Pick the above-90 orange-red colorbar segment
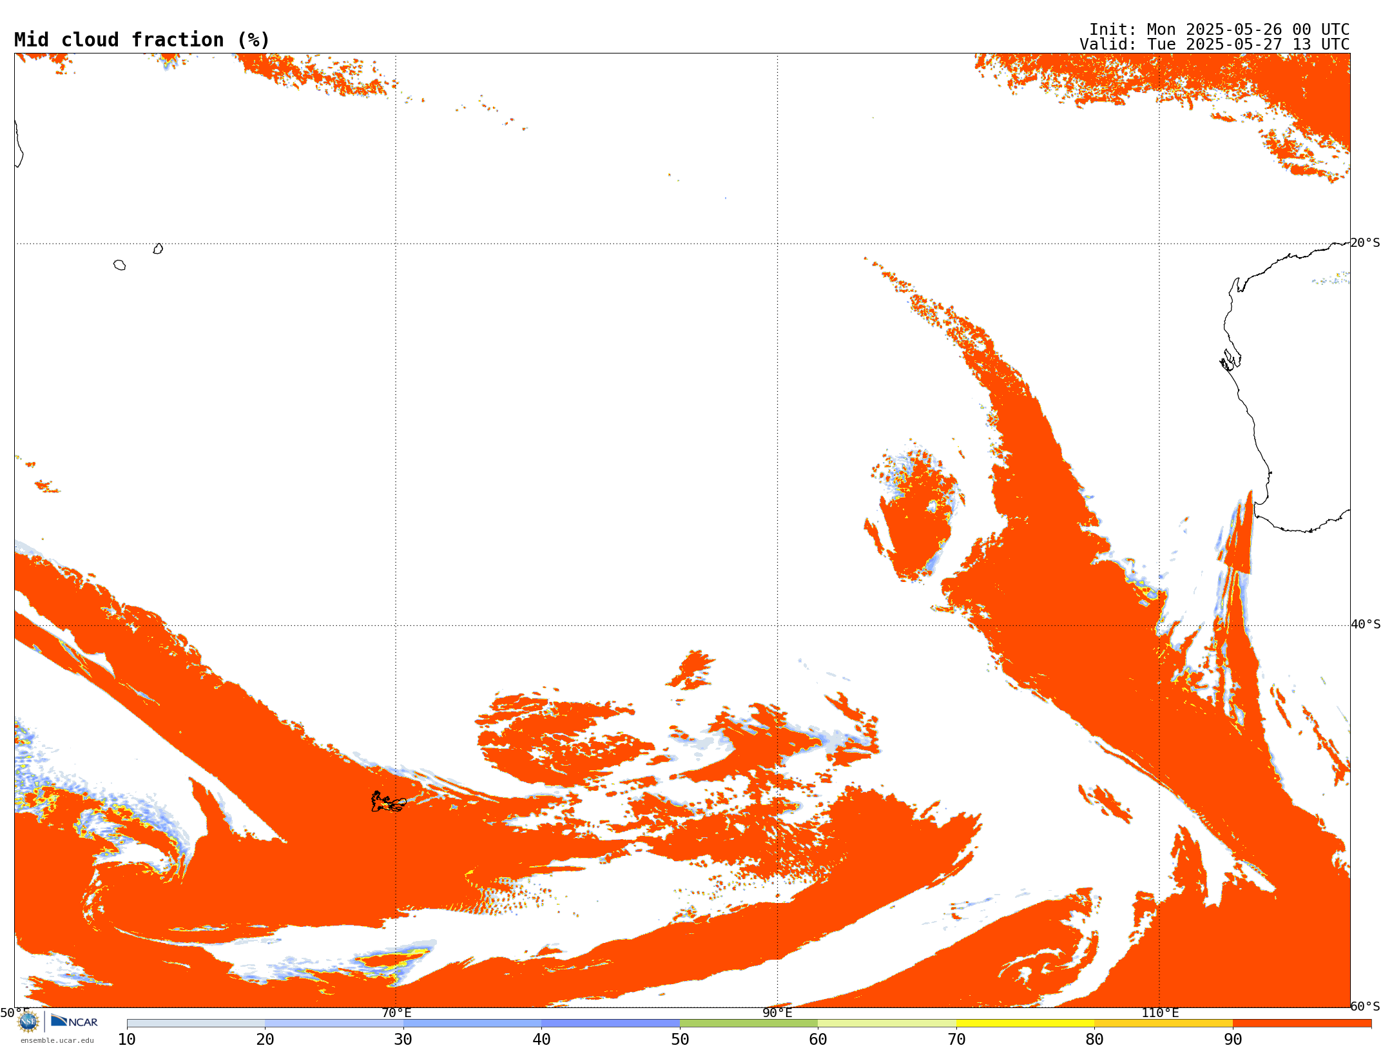This screenshot has width=1392, height=1048. [x=1302, y=1024]
